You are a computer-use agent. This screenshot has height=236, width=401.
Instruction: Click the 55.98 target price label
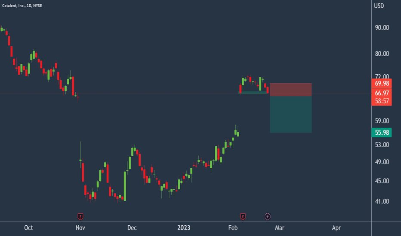[382, 133]
